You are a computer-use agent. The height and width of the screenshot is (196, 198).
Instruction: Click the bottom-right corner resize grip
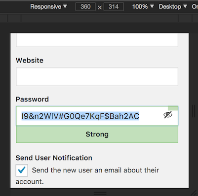tap(194, 193)
